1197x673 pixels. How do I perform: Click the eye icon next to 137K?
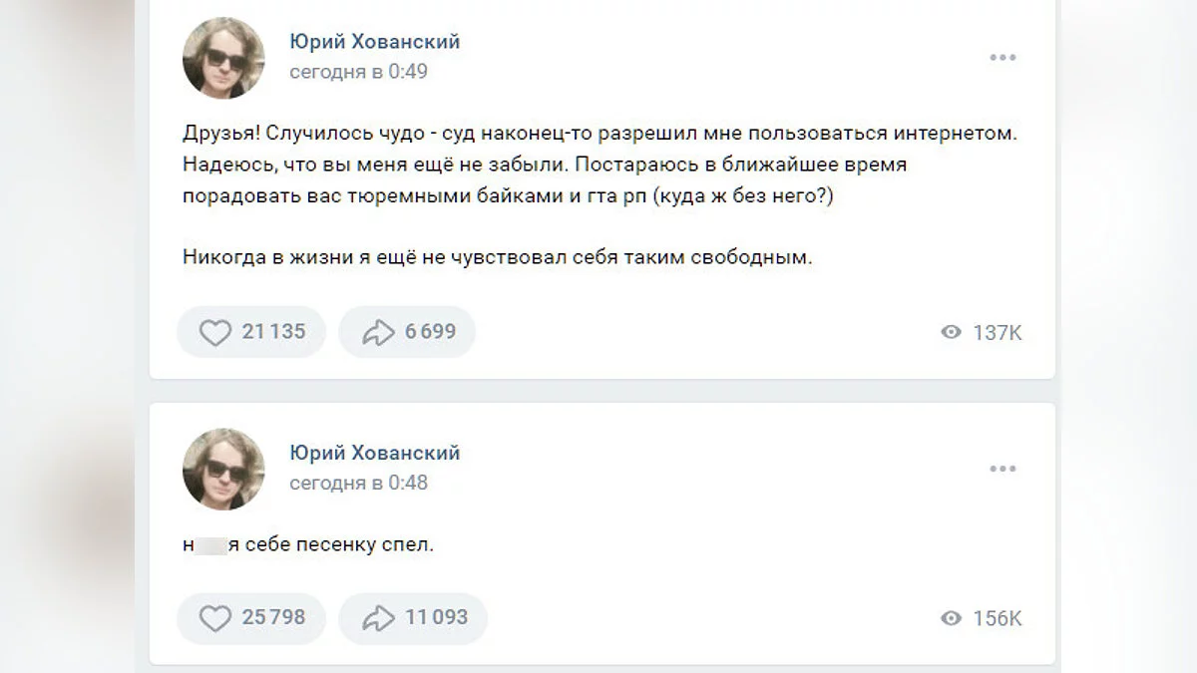pos(952,333)
